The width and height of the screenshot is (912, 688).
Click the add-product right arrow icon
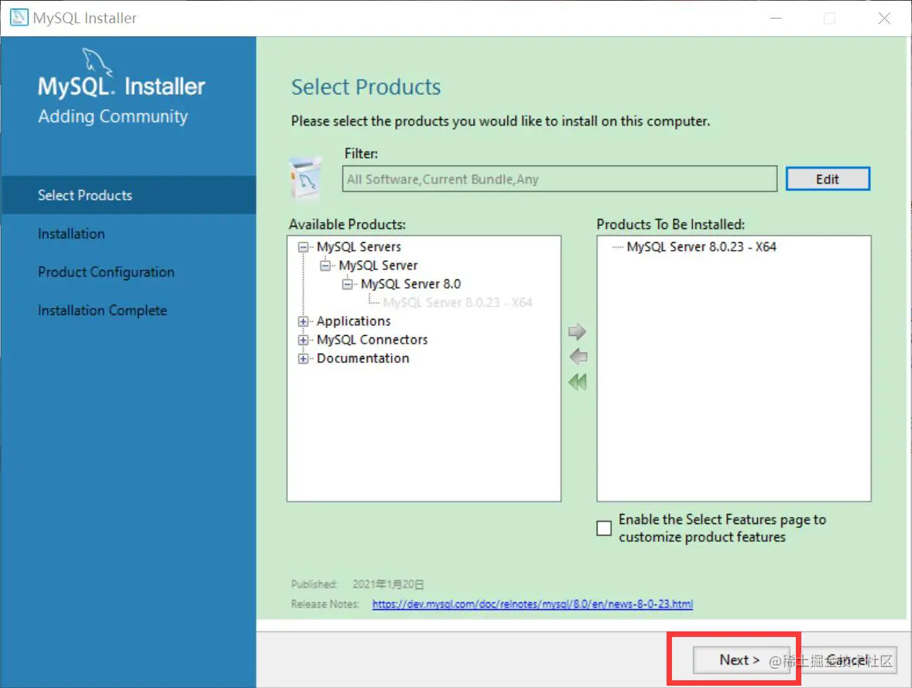577,331
